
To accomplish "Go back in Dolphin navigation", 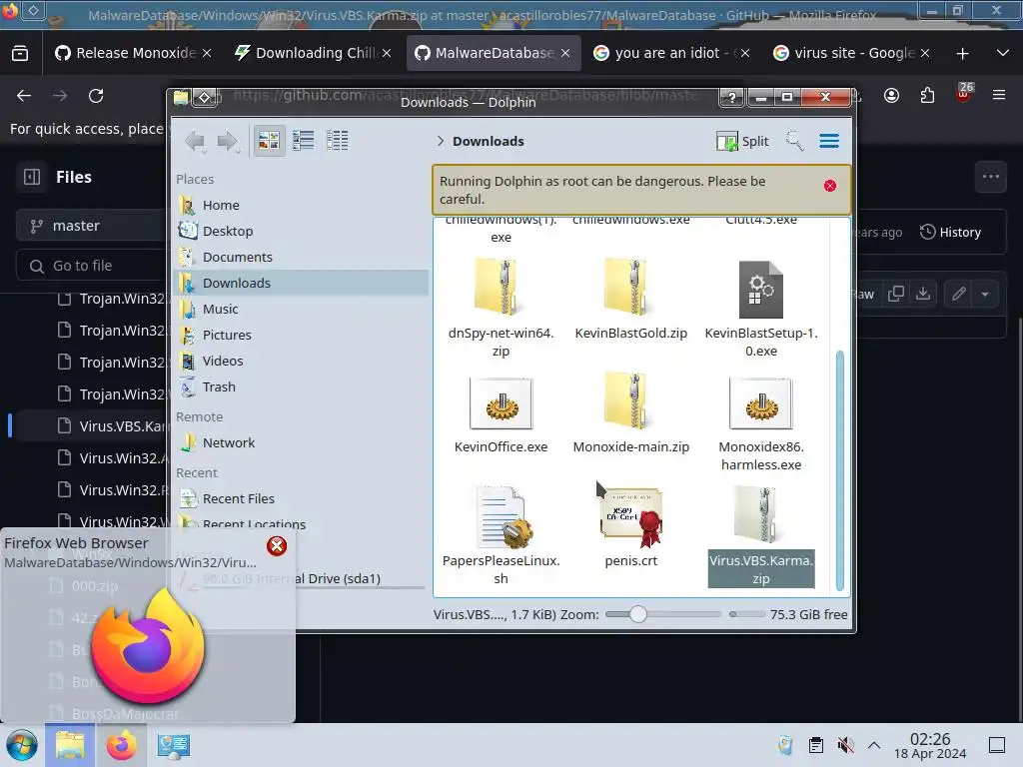I will (195, 141).
